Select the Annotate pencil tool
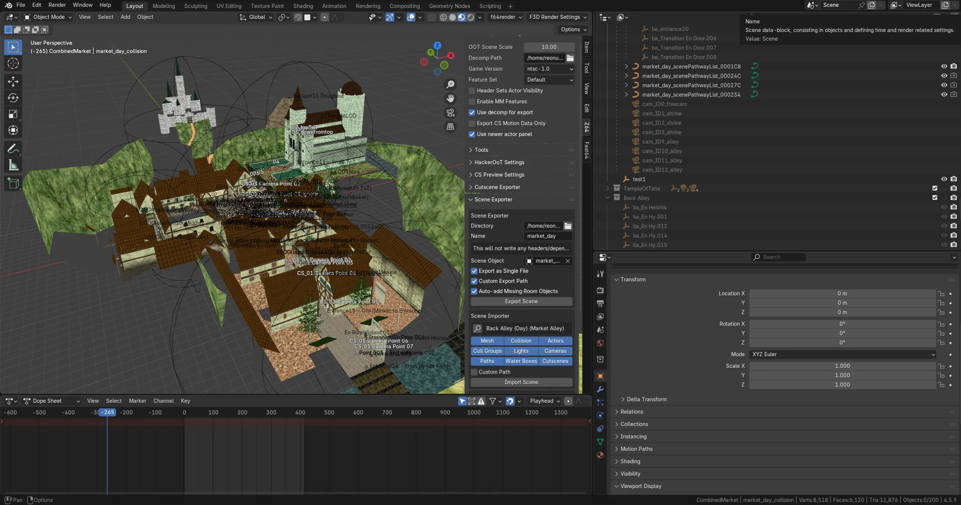The image size is (961, 505). click(x=13, y=149)
